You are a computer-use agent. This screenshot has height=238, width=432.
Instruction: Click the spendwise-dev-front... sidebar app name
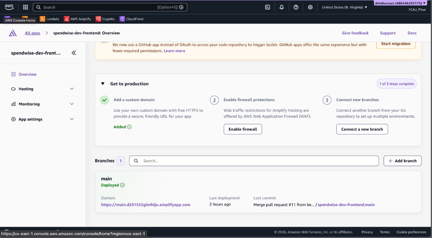36,53
